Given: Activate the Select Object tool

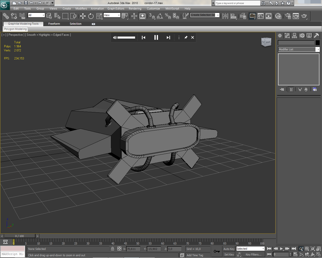Looking at the screenshot, I should [49, 16].
